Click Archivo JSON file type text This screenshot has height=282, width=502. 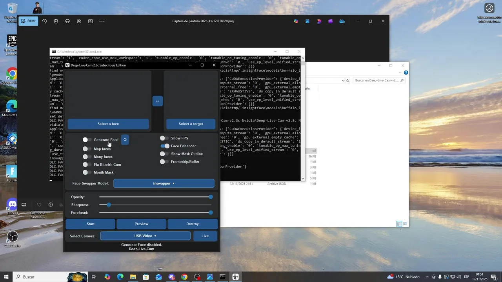point(277,184)
